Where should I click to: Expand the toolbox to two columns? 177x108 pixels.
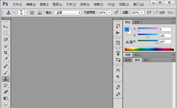[x=3, y=18]
